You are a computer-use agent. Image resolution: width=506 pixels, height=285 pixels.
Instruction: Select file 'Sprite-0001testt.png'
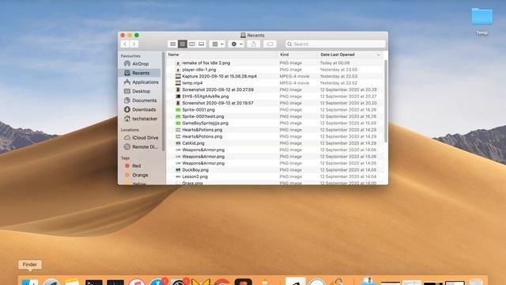[203, 116]
